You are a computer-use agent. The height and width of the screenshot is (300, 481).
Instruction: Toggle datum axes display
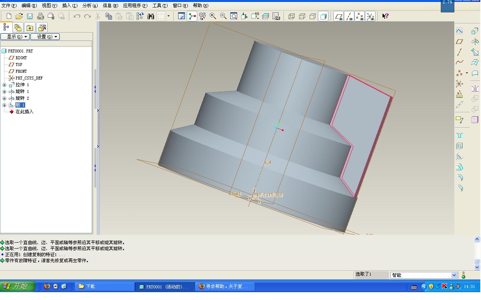(349, 16)
